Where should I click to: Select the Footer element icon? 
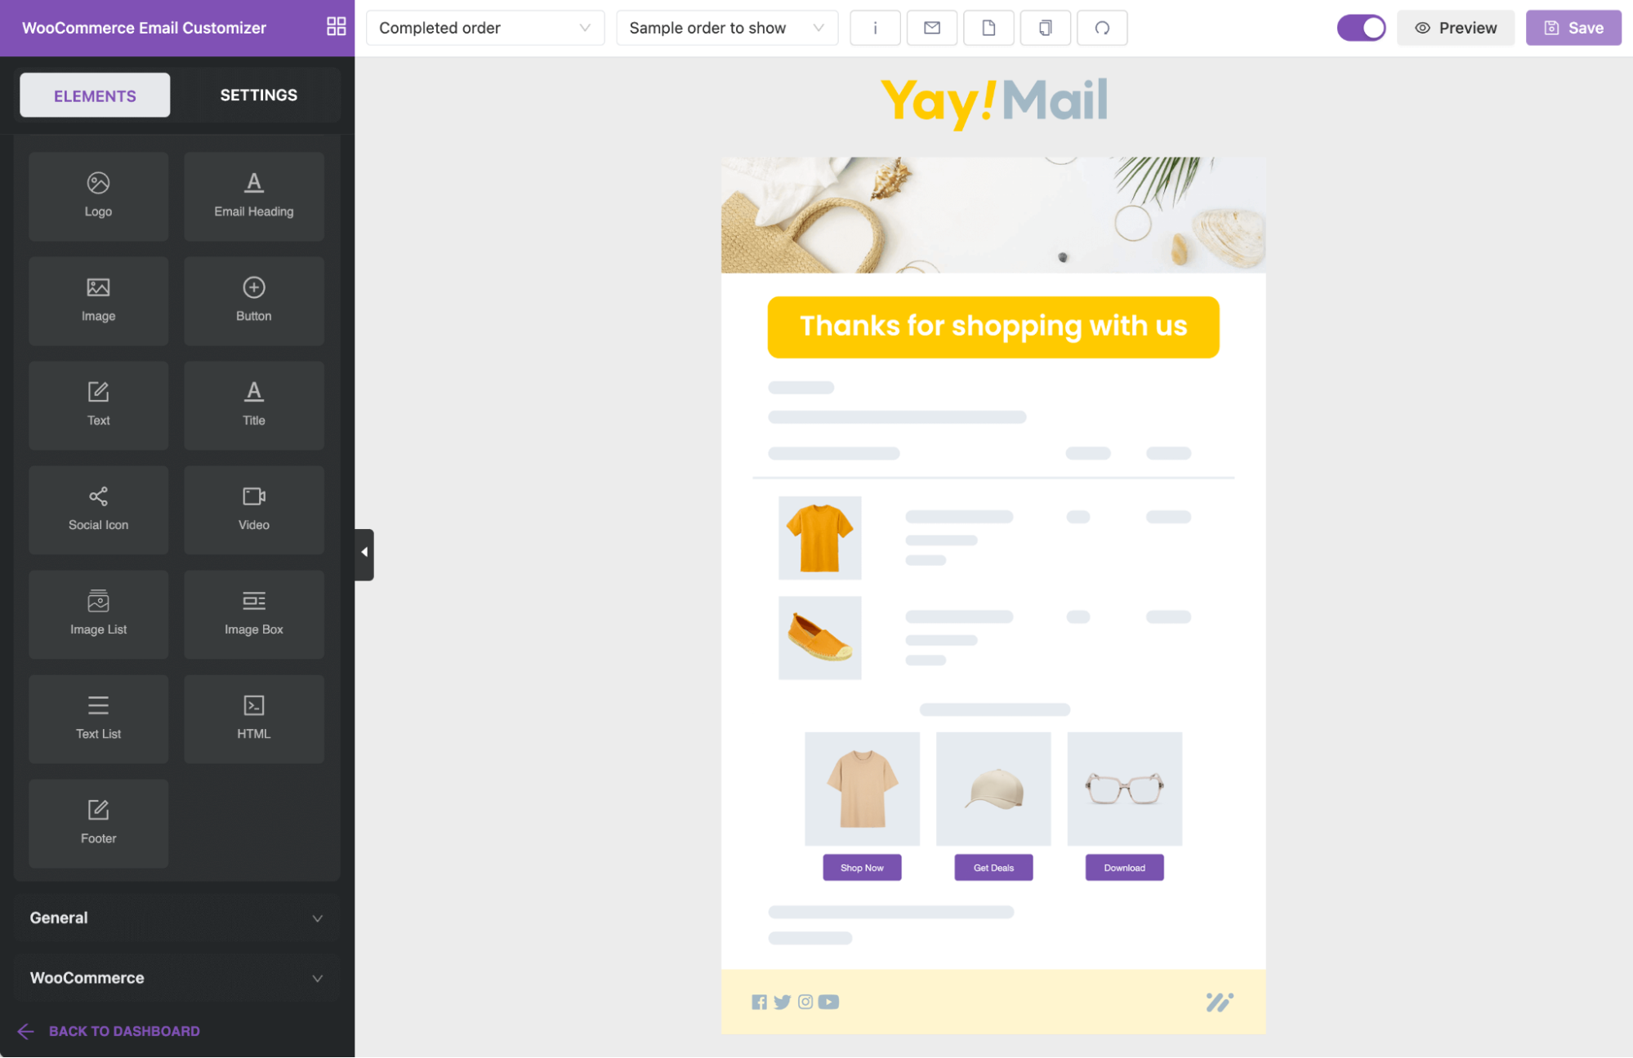(97, 821)
